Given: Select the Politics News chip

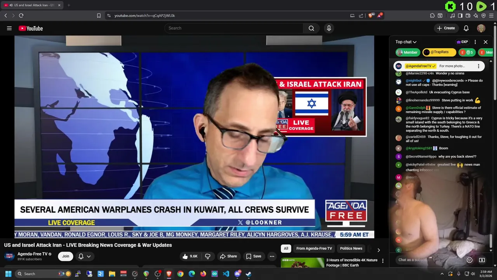Looking at the screenshot, I should coord(351,248).
